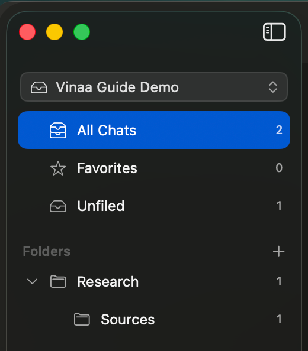Screen dimensions: 308x351
Task: Click the up-down chevrons in workspace selector
Action: point(273,87)
